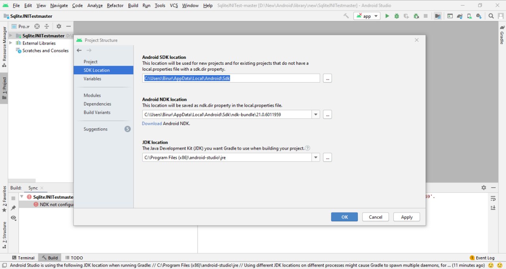The image size is (506, 269).
Task: Open the app run configuration dropdown
Action: click(367, 16)
